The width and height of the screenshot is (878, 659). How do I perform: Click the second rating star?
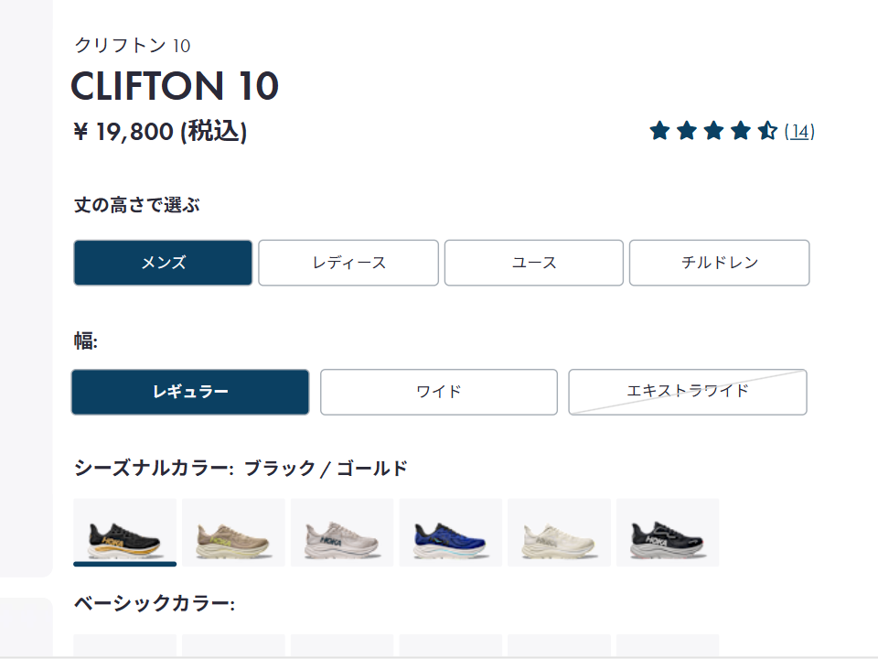[x=687, y=131]
